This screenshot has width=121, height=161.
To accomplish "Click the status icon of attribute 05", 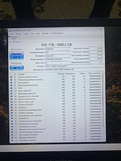I will (11, 80).
